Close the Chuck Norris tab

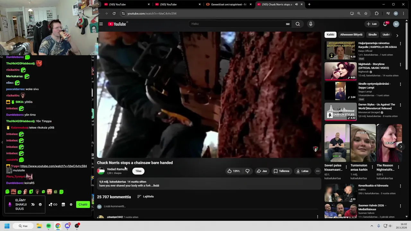(x=302, y=4)
